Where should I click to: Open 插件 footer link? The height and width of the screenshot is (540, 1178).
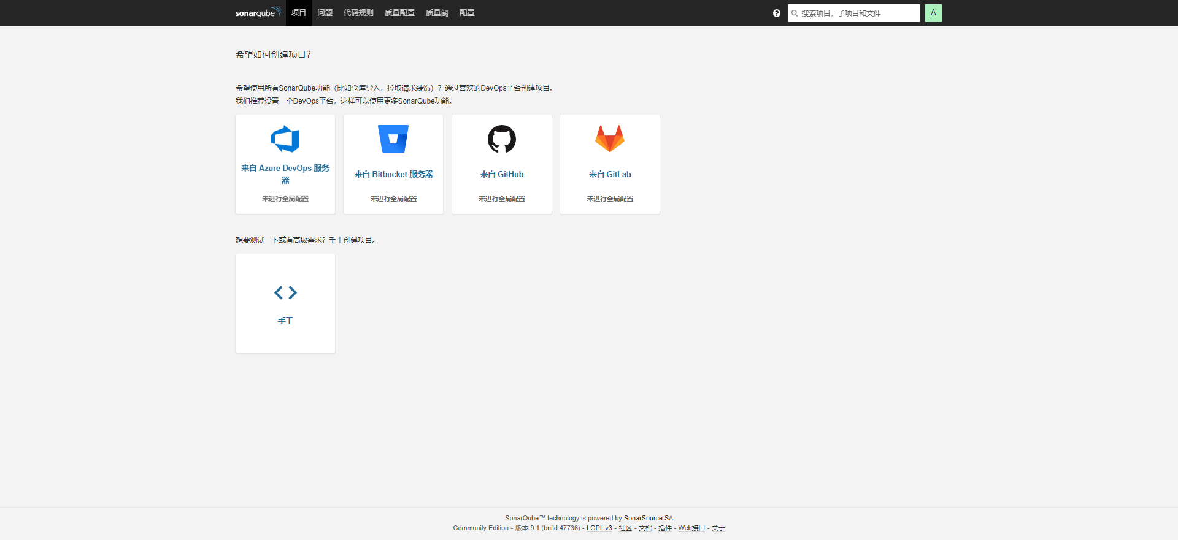coord(665,528)
